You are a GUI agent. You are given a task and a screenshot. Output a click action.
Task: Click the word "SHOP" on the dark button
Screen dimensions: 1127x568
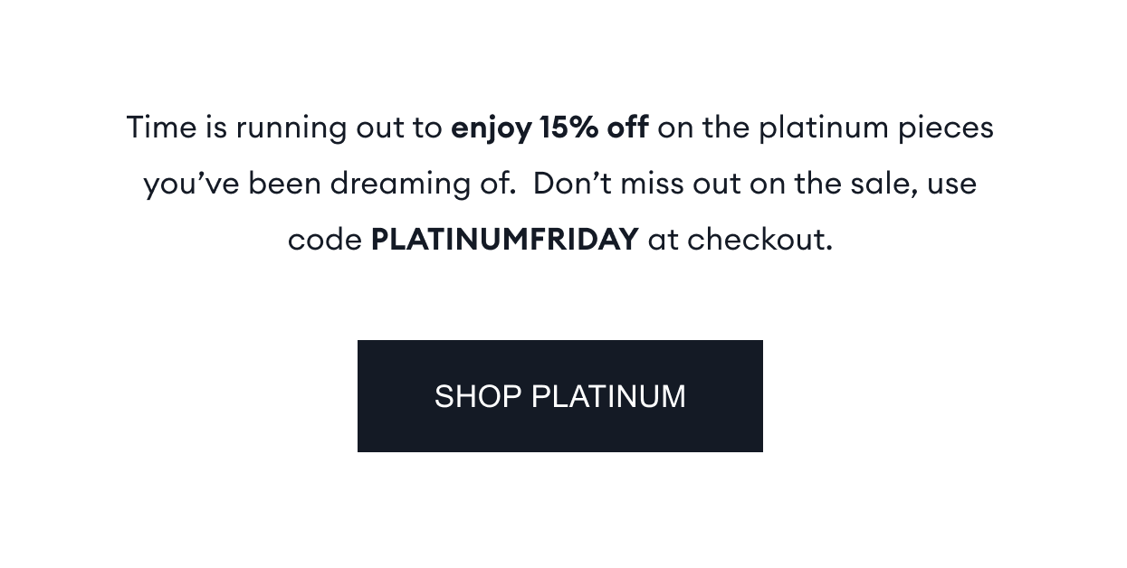pos(477,396)
